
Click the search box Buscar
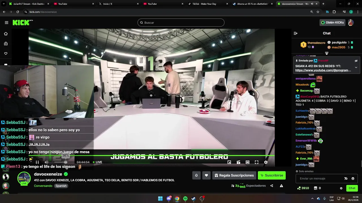pos(181,23)
